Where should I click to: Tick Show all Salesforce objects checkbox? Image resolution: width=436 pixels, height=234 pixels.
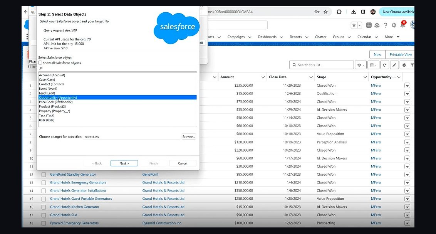pyautogui.click(x=40, y=63)
